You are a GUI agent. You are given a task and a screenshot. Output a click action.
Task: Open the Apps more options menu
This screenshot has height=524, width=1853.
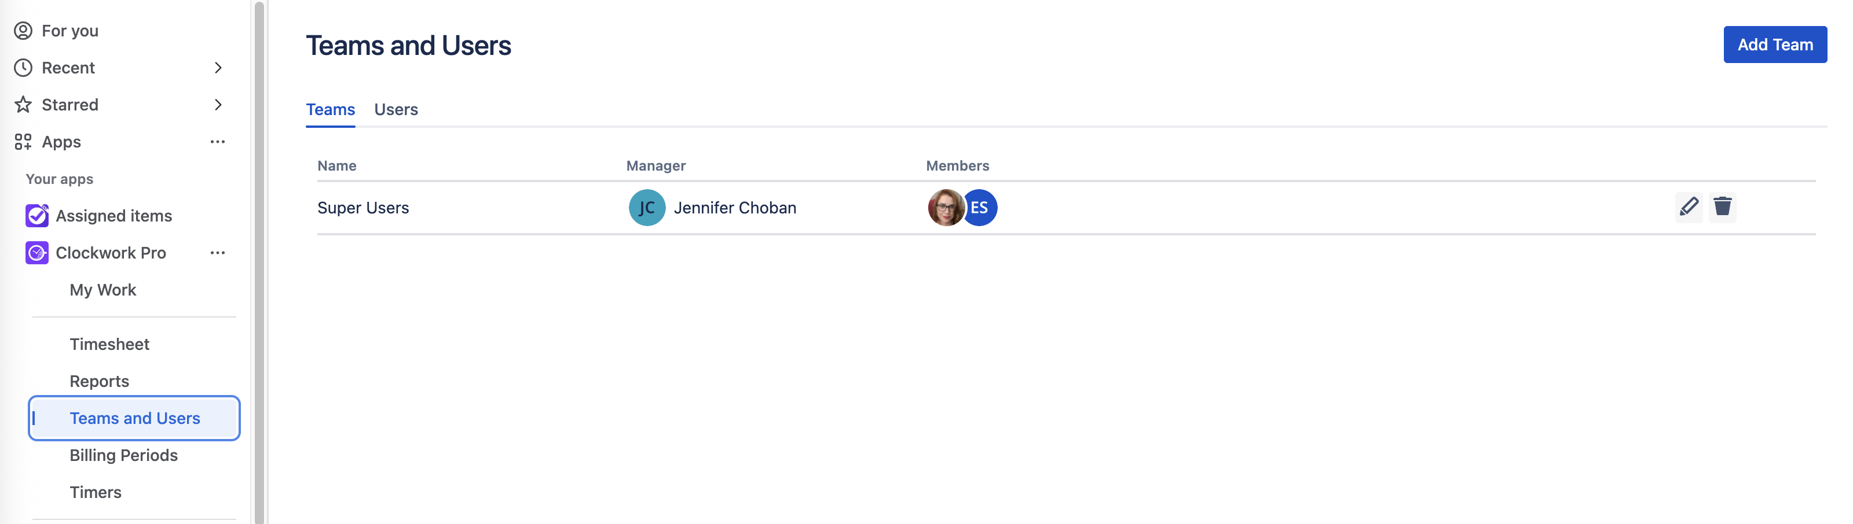(x=218, y=142)
